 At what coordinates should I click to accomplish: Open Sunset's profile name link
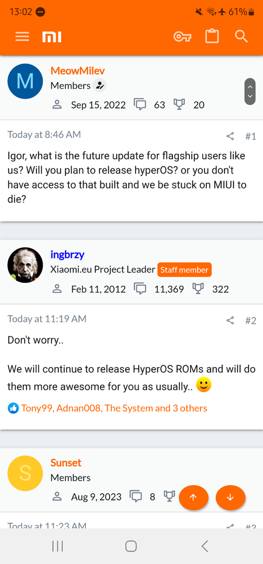point(66,462)
